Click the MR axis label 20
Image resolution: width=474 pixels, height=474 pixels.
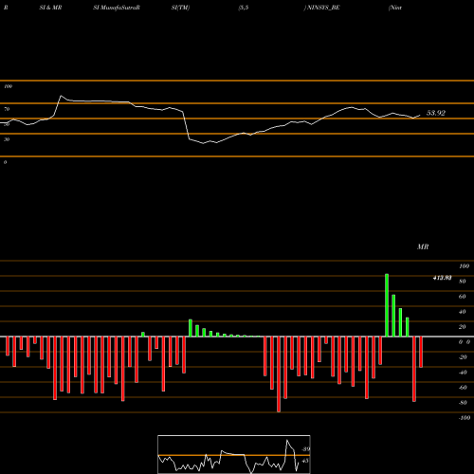463,327
